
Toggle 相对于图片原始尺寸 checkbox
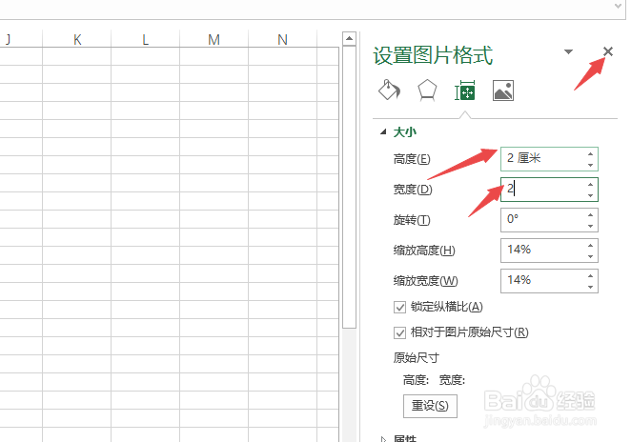point(399,332)
